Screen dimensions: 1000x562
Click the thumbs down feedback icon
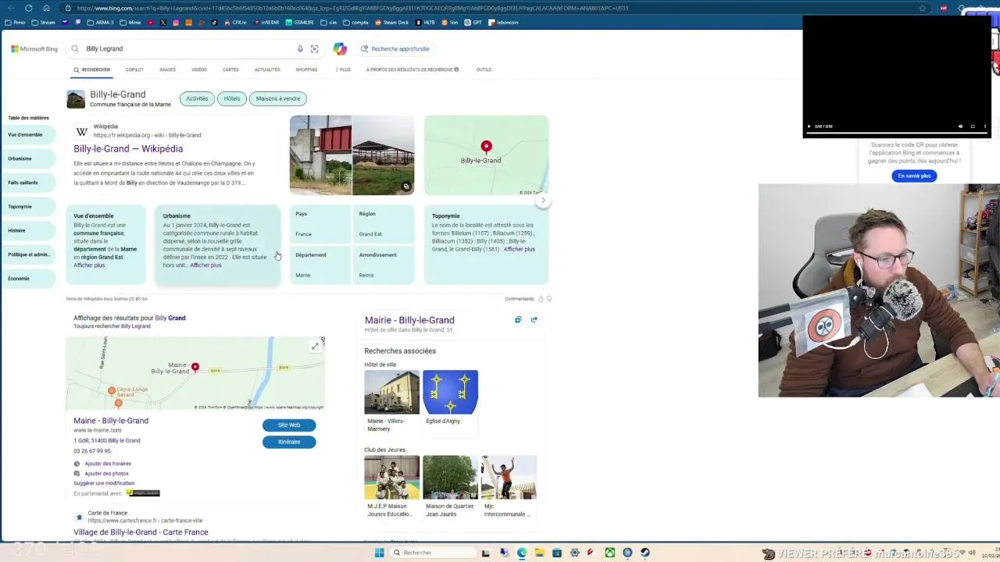click(549, 299)
